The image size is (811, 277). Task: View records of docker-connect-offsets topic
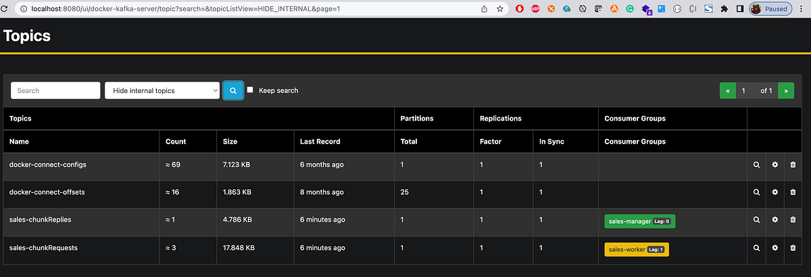click(756, 192)
